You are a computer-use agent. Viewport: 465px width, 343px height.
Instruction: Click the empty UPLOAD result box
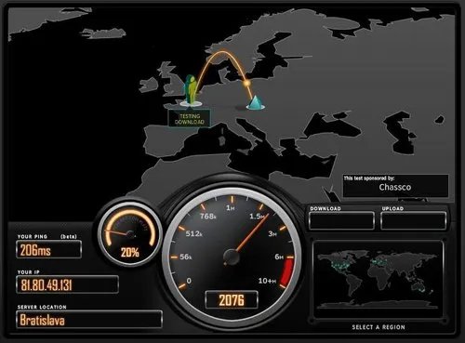tap(414, 220)
